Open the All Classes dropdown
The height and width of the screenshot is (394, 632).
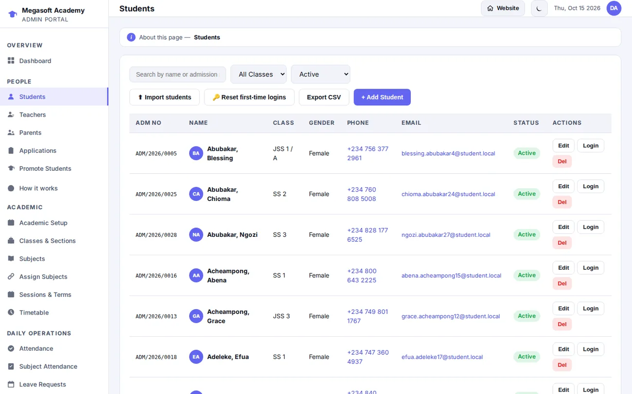point(259,74)
